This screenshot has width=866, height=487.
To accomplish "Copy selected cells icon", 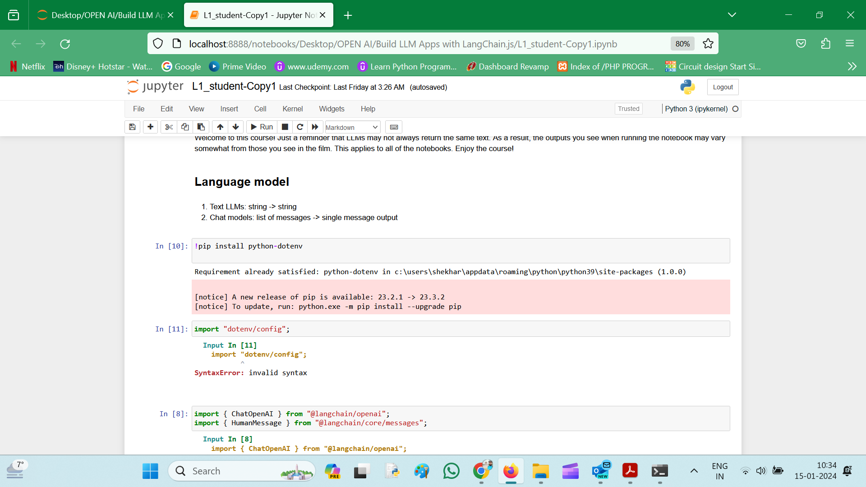I will point(185,127).
